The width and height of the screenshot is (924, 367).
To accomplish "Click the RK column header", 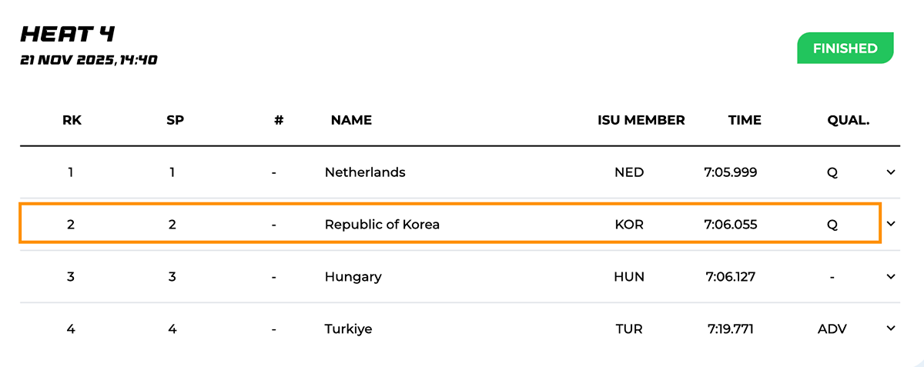I will (72, 120).
